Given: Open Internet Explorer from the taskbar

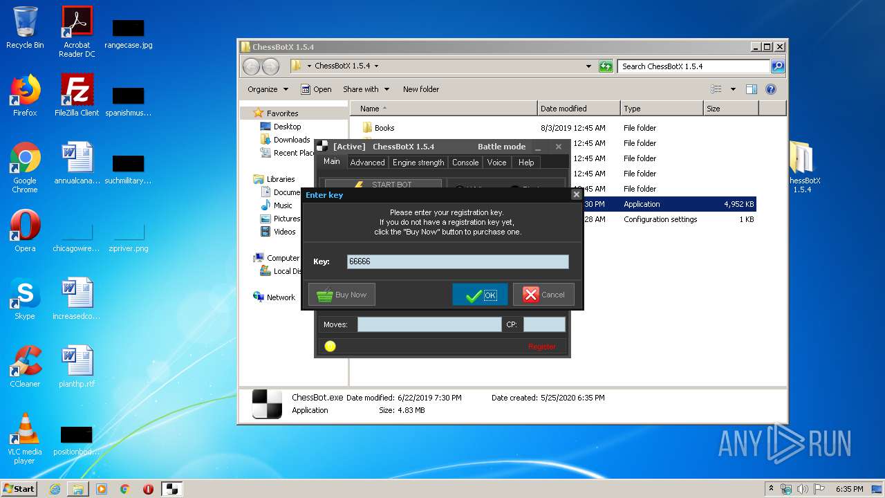Looking at the screenshot, I should (55, 489).
